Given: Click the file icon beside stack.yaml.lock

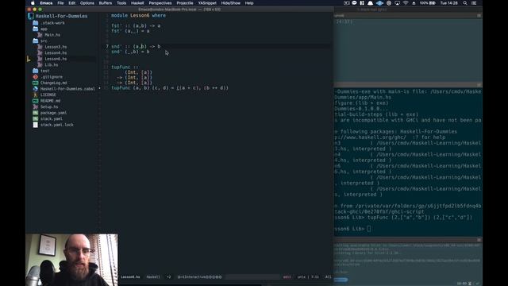Looking at the screenshot, I should click(x=35, y=125).
